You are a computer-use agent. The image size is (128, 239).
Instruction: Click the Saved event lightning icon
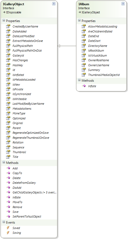[x=8, y=228]
